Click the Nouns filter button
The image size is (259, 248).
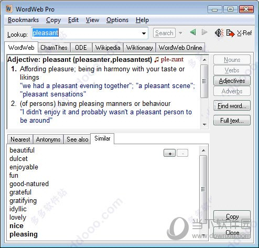(x=232, y=60)
